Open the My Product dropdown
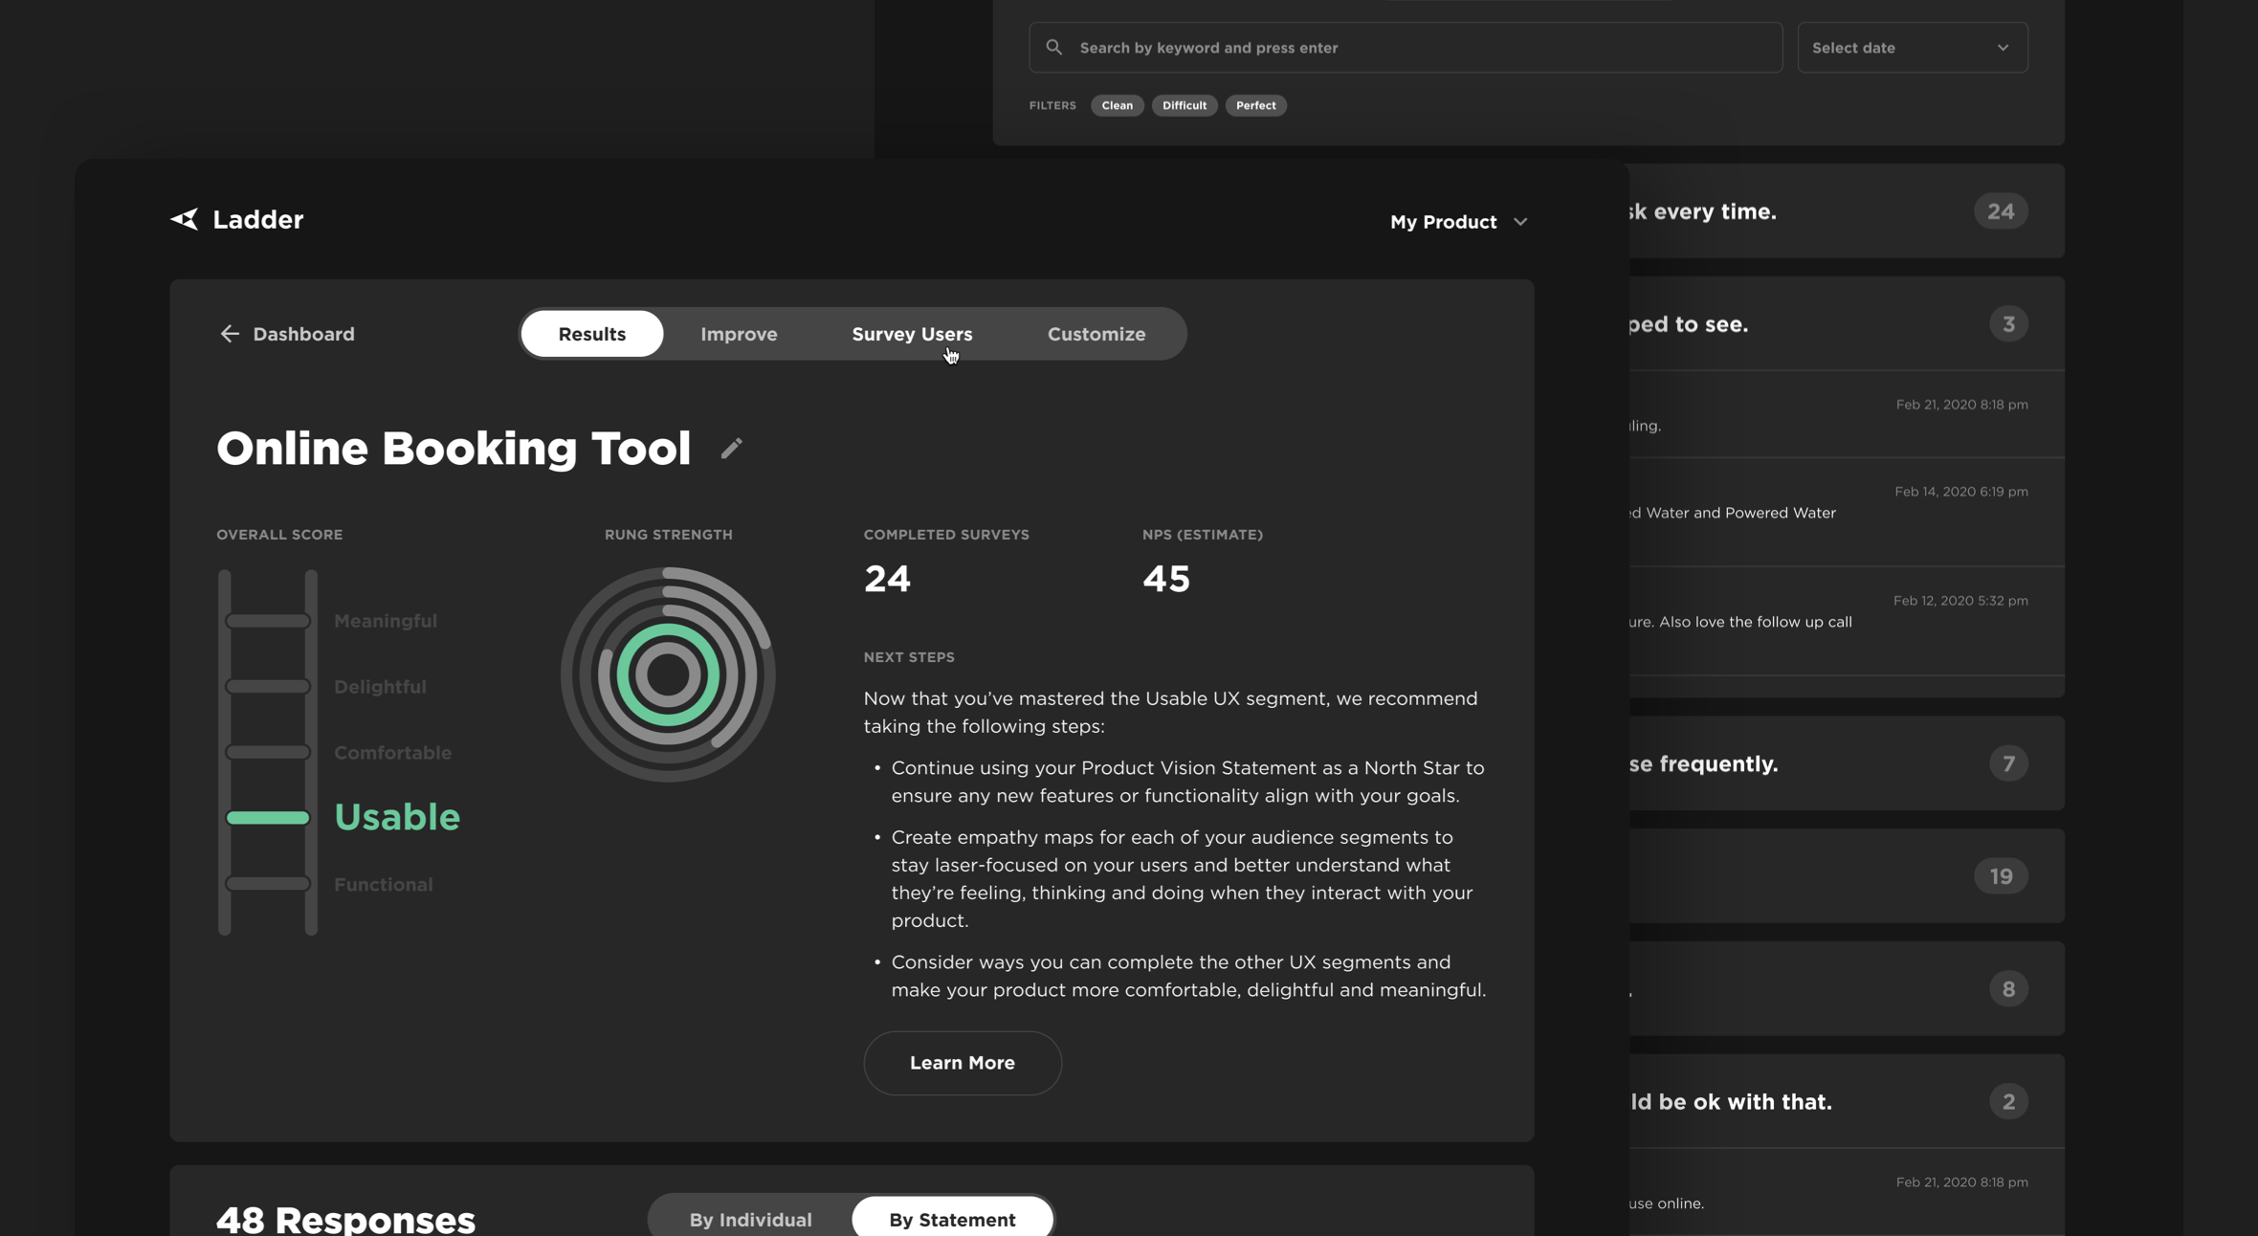This screenshot has height=1236, width=2258. 1458,222
